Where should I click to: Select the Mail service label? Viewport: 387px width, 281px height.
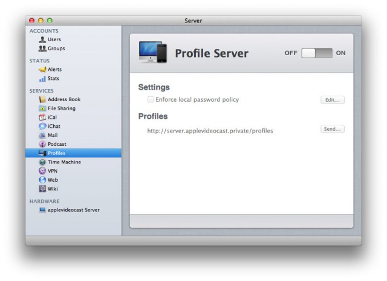click(53, 135)
